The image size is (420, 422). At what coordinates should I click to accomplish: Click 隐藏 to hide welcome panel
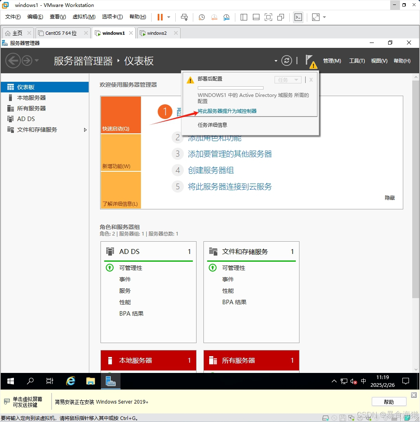coord(390,198)
